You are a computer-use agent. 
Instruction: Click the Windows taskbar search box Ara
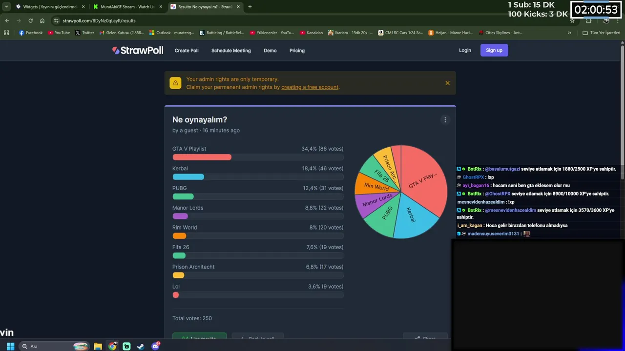click(55, 346)
